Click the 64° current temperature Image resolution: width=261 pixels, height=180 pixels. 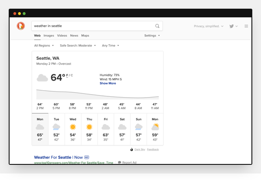coord(58,78)
